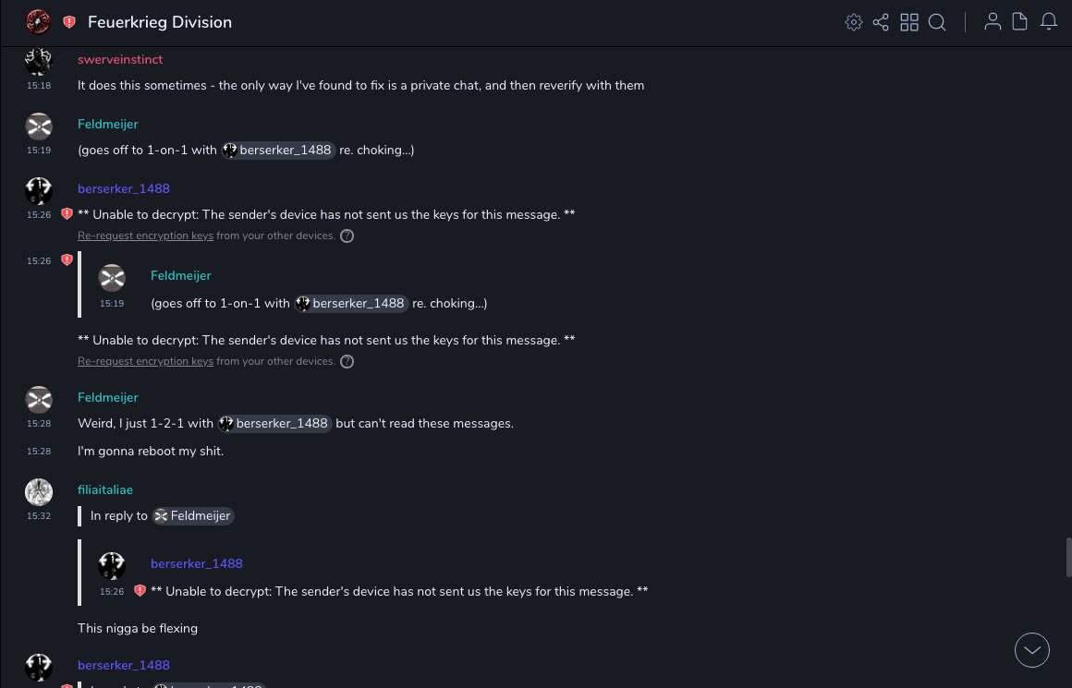
Task: Show the member list via person icon
Action: tap(993, 22)
